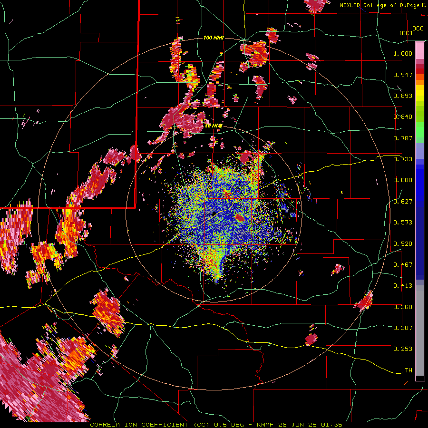This screenshot has height=428, width=428.
Task: Select the 0.947 scale value
Action: [403, 75]
